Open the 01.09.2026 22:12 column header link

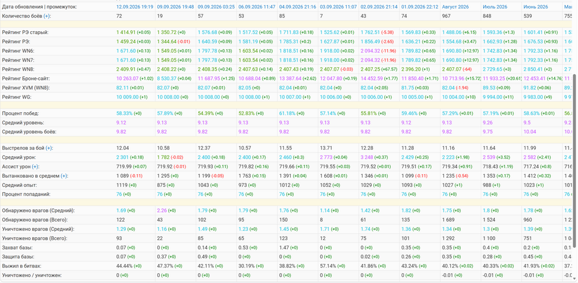point(420,6)
